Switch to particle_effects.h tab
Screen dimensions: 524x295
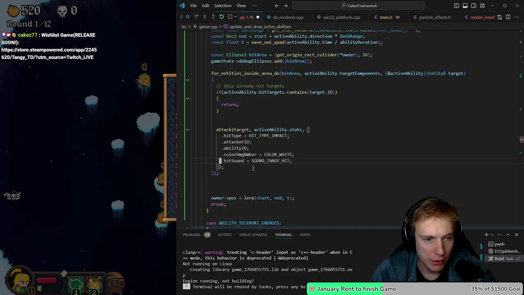tap(435, 17)
